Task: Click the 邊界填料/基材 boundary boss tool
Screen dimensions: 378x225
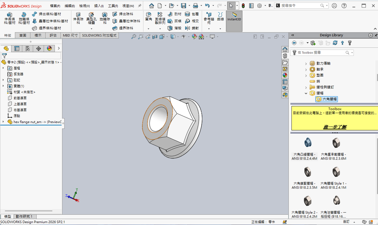Action: tap(46, 28)
